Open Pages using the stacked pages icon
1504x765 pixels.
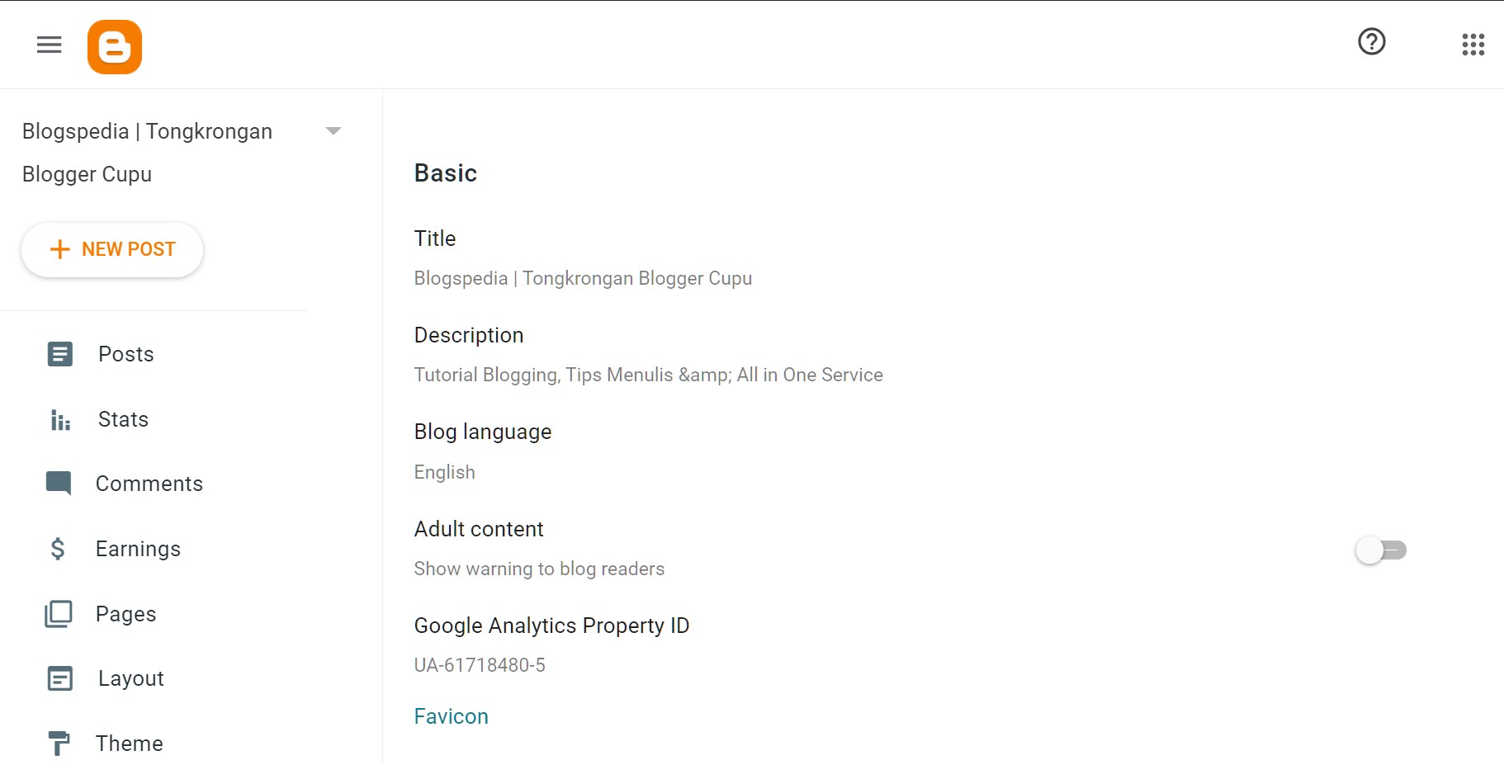point(59,613)
